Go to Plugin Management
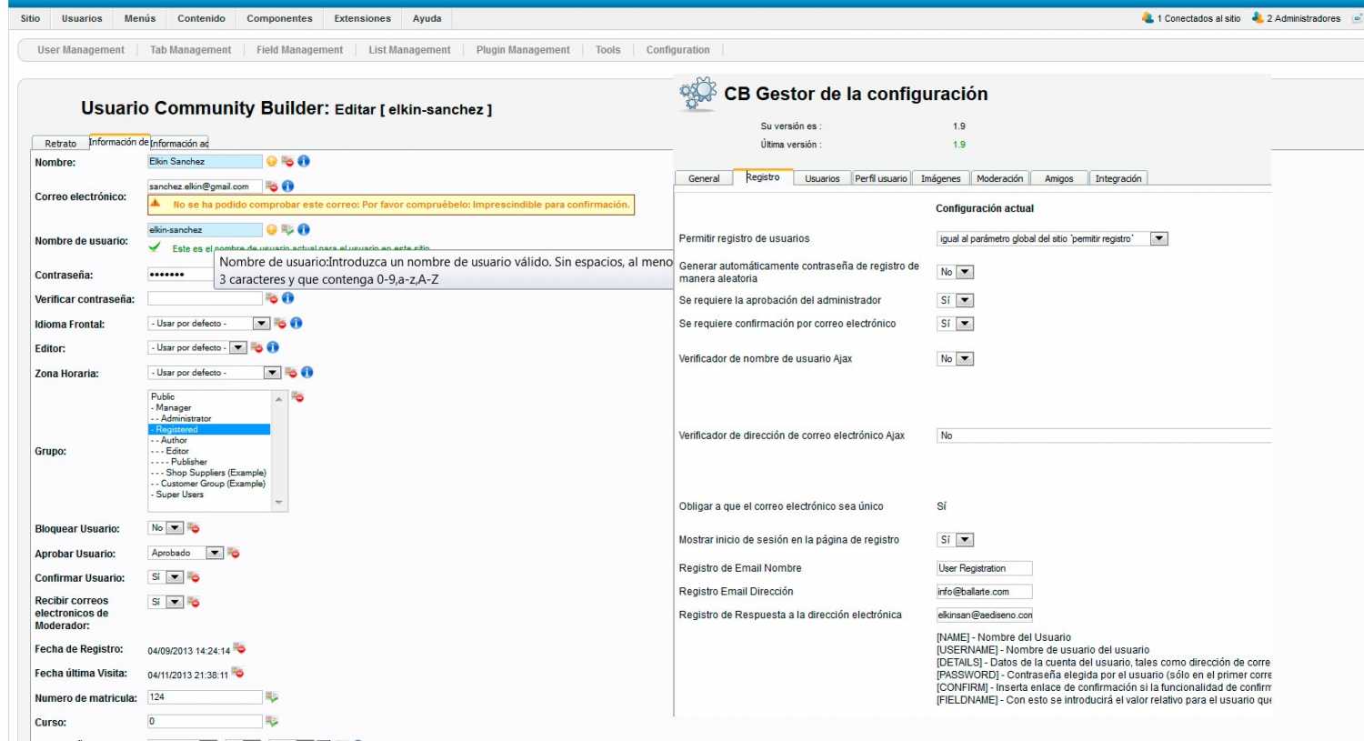Image resolution: width=1364 pixels, height=741 pixels. [523, 50]
